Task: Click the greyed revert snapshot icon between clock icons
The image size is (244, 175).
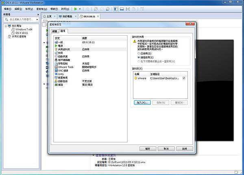Action: (102, 9)
